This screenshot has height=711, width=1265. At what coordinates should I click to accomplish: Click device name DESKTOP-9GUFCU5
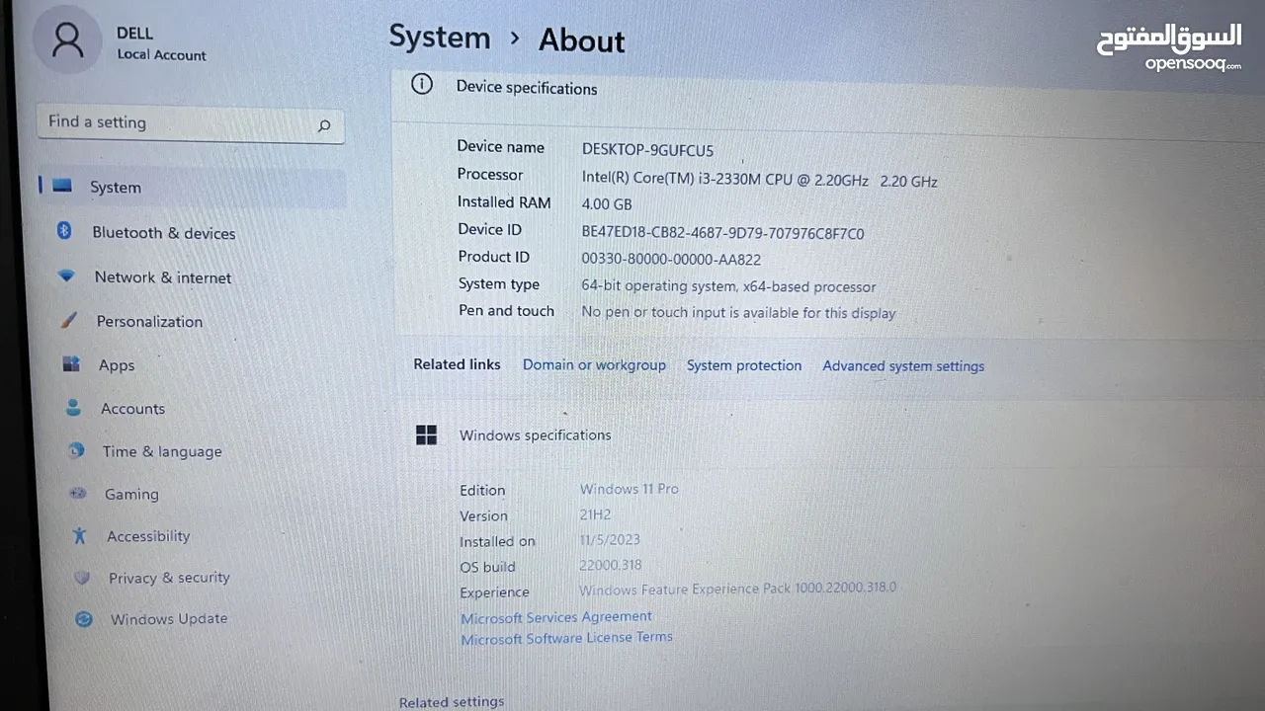click(647, 150)
